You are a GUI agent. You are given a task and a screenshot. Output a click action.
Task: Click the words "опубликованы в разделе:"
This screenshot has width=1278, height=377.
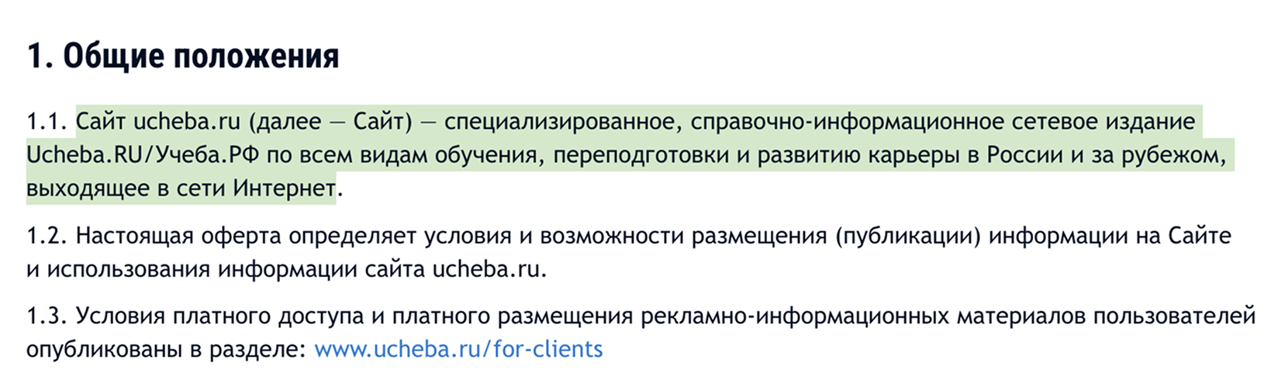[x=166, y=349]
